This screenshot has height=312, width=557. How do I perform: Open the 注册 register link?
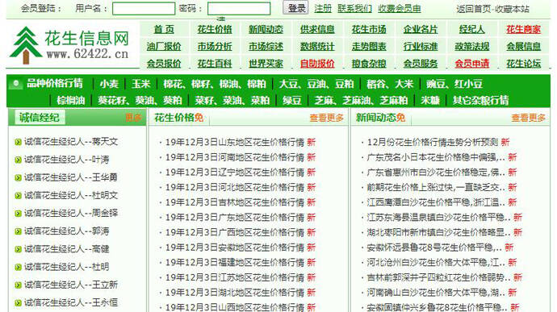pyautogui.click(x=323, y=9)
